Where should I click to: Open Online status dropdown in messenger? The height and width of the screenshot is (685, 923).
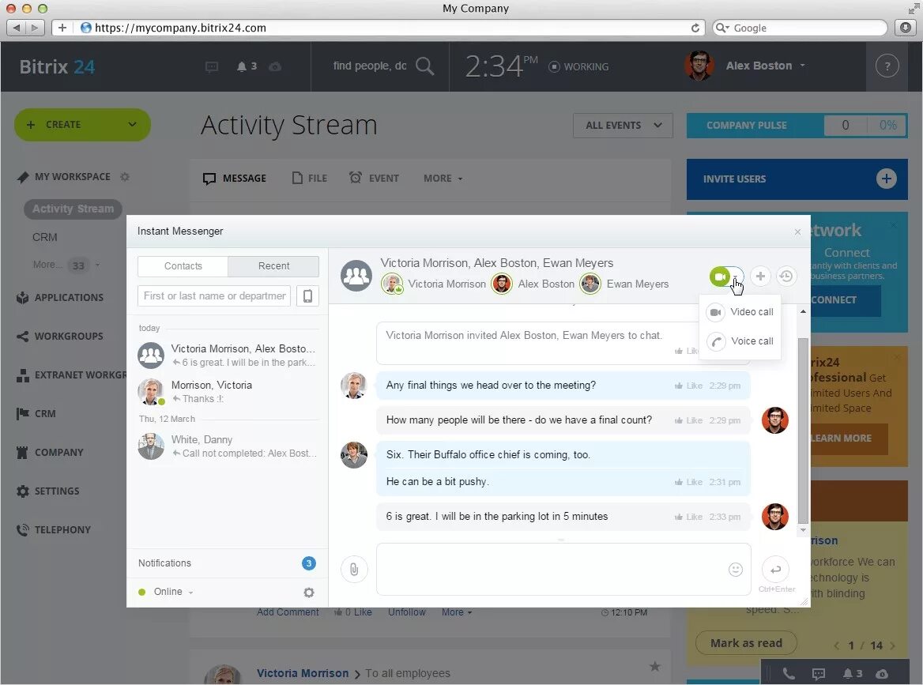[168, 592]
